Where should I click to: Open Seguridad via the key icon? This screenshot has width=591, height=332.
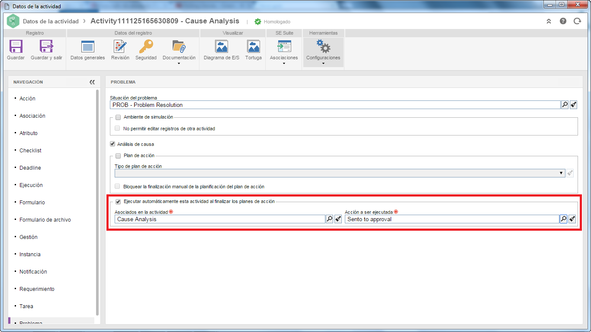pyautogui.click(x=146, y=47)
